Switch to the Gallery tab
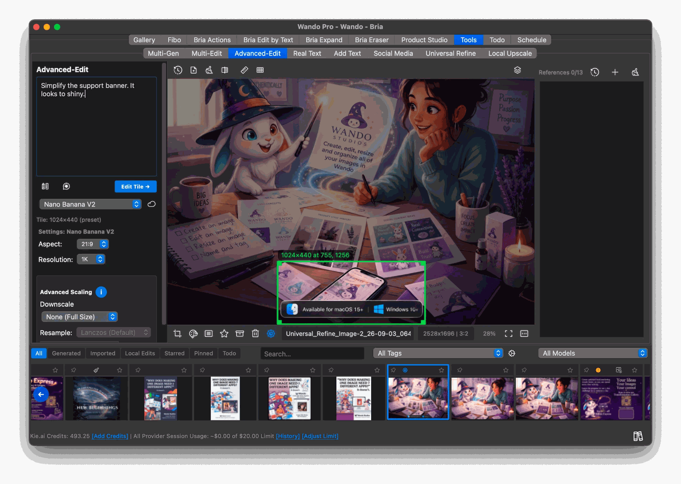681x484 pixels. point(144,40)
